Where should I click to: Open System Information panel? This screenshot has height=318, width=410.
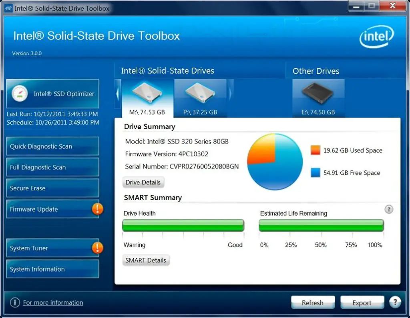click(52, 269)
